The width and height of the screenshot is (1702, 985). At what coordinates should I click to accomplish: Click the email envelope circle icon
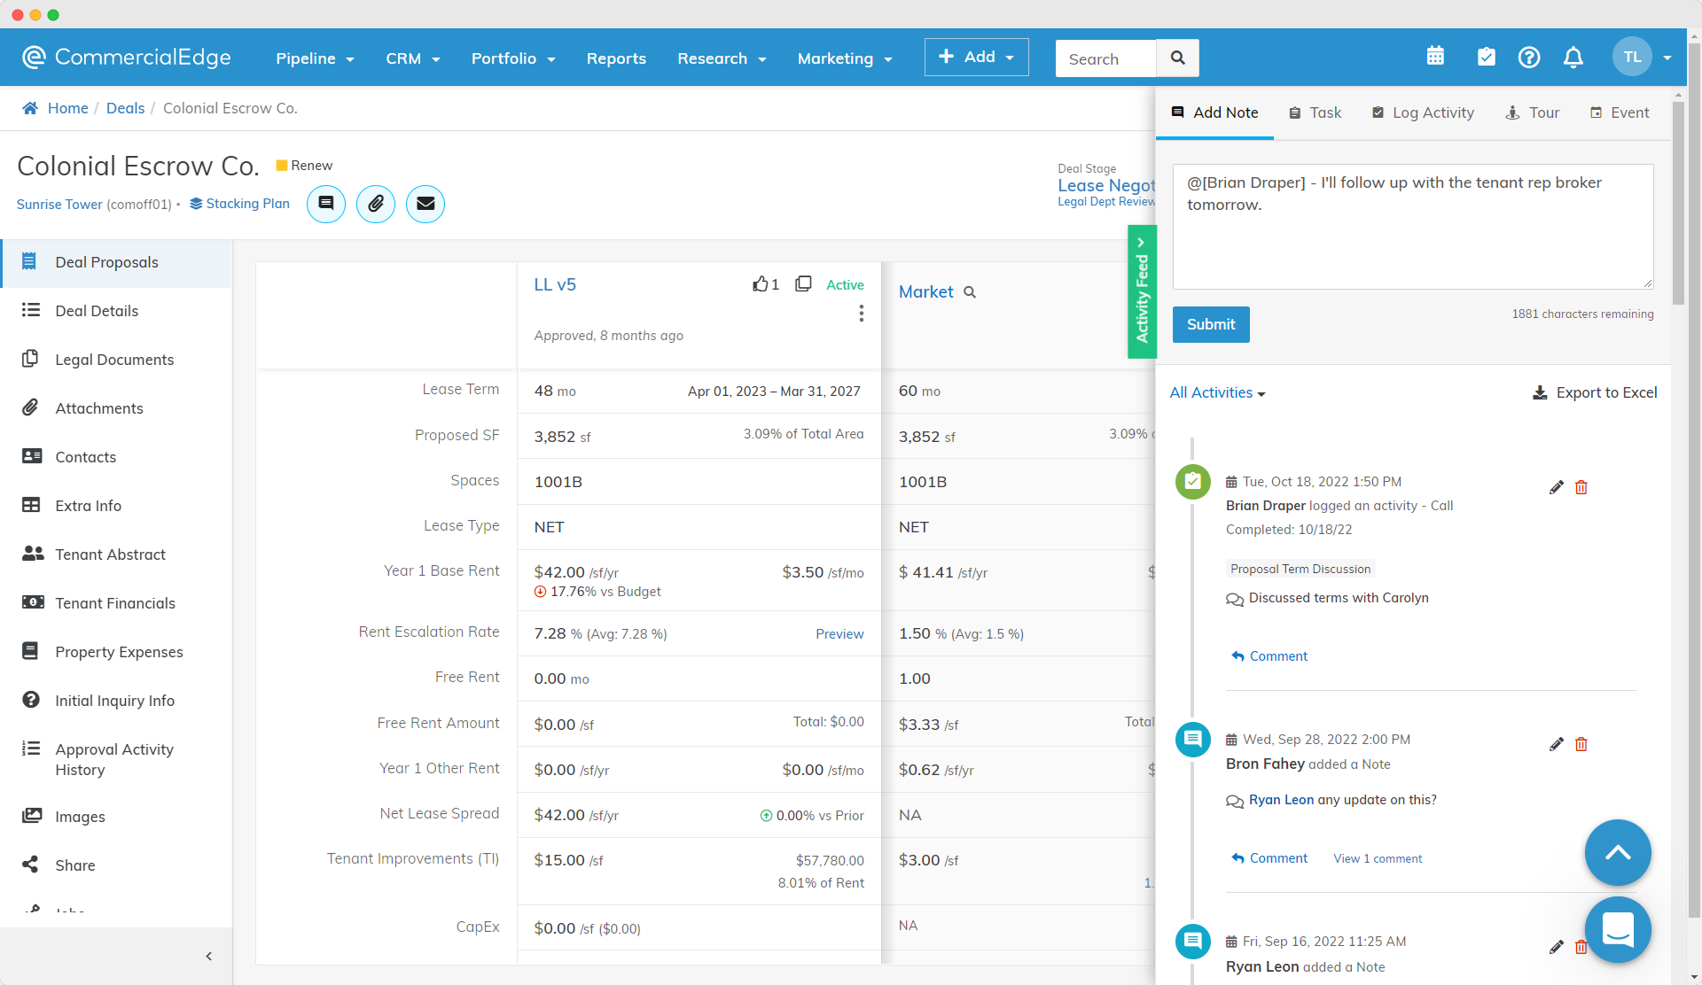[425, 204]
